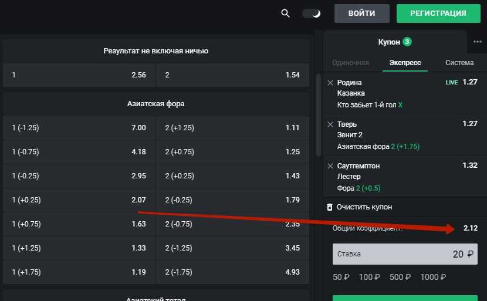
Task: Pick handicap 2 (+0.75) at 1.25
Action: pyautogui.click(x=233, y=151)
